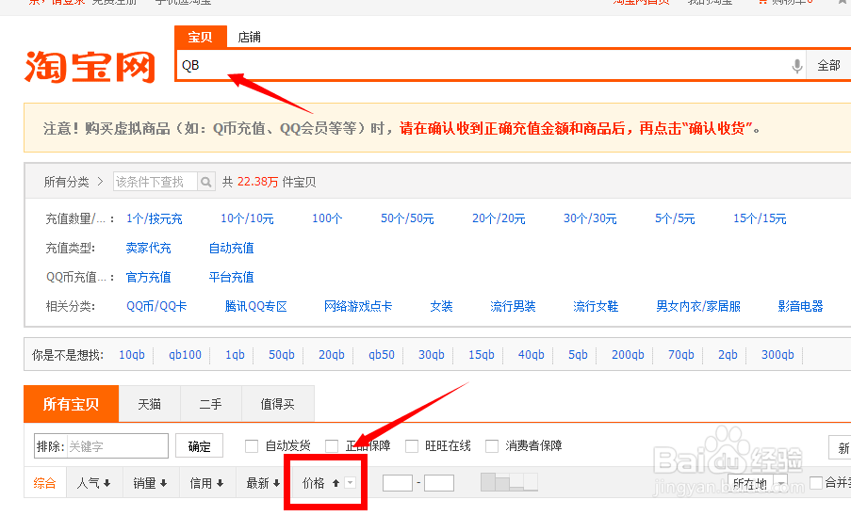Viewport: 851px width, 516px height.
Task: Switch to the 店铺 search tab
Action: [250, 37]
